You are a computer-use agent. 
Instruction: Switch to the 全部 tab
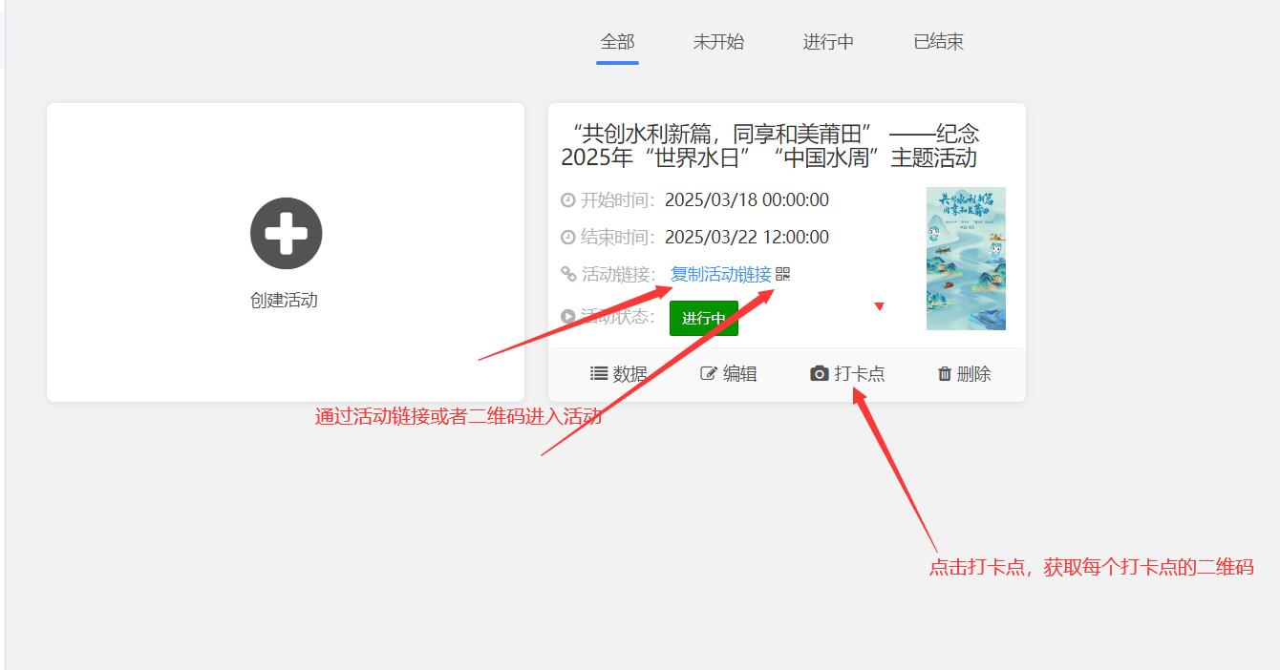pos(617,42)
